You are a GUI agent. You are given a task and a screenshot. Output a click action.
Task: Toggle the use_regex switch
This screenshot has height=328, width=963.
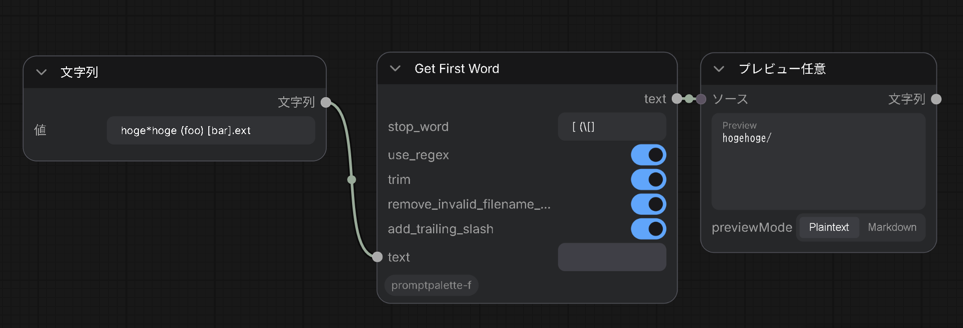click(648, 155)
